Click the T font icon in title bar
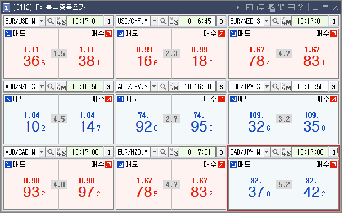The width and height of the screenshot is (342, 213). pyautogui.click(x=281, y=7)
